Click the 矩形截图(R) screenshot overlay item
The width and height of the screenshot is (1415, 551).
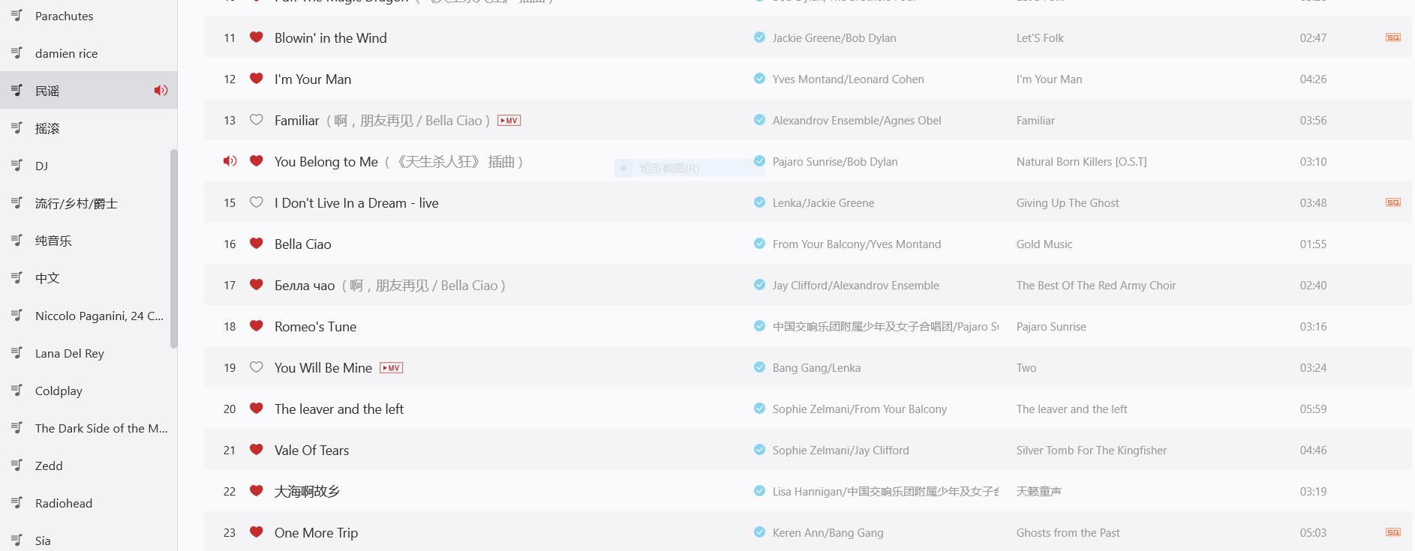point(689,168)
